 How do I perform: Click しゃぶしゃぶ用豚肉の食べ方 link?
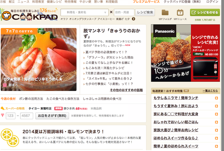tap(102, 99)
